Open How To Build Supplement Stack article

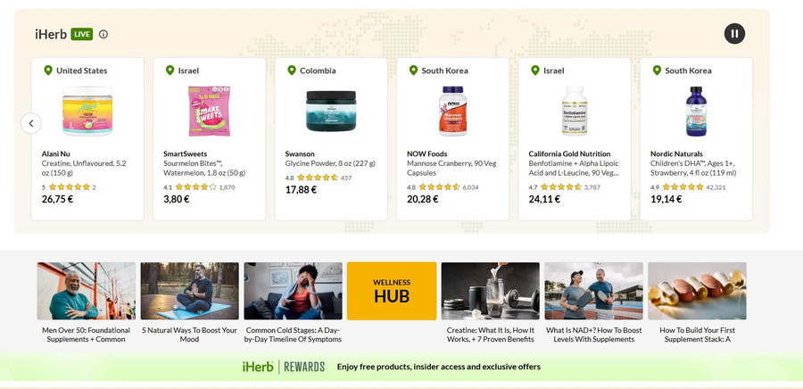[x=697, y=302]
